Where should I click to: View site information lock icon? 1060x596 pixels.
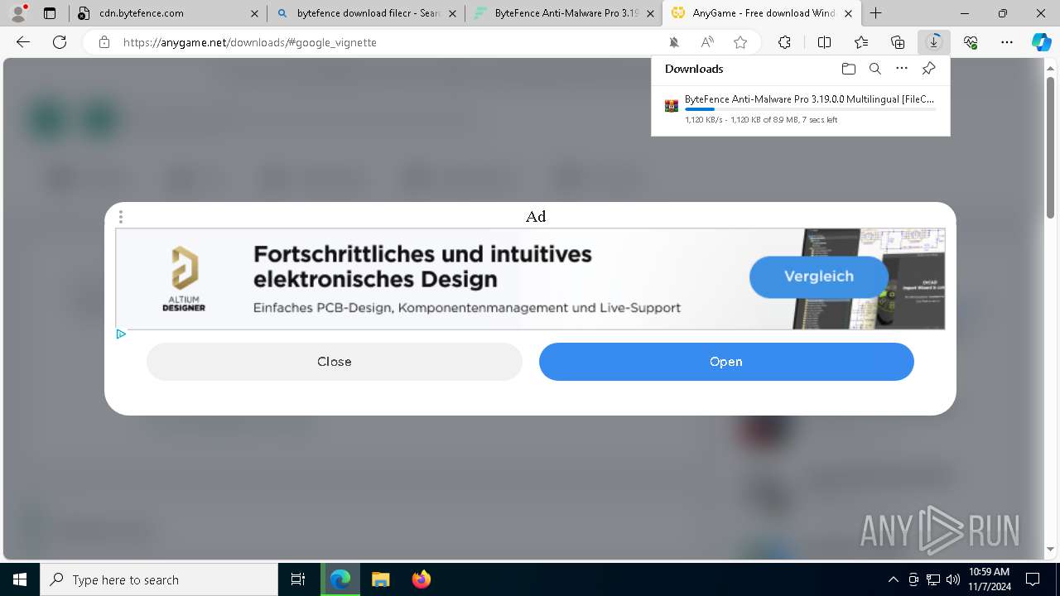tap(104, 42)
